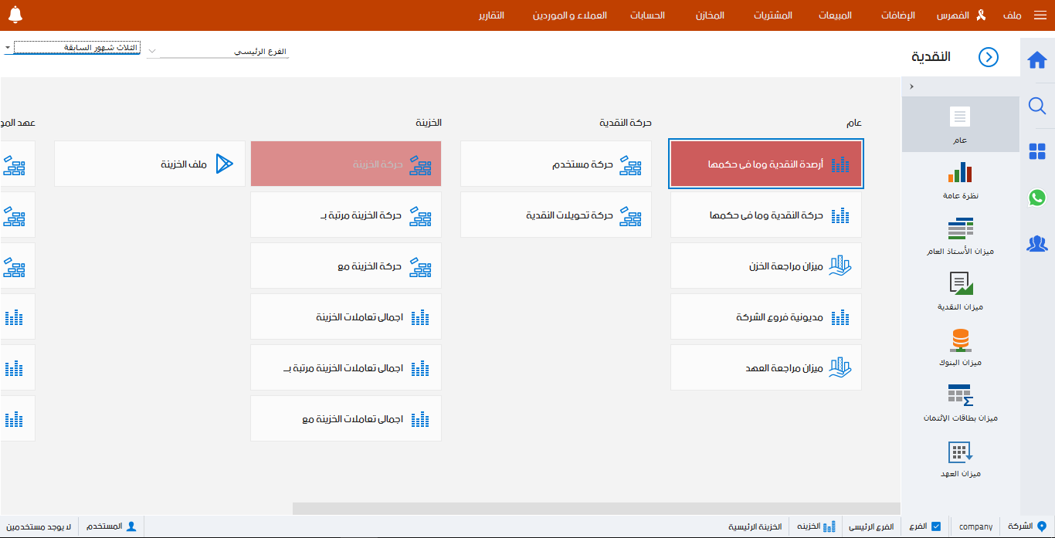Open the WhatsApp icon in the sidebar
1055x538 pixels.
point(1037,198)
